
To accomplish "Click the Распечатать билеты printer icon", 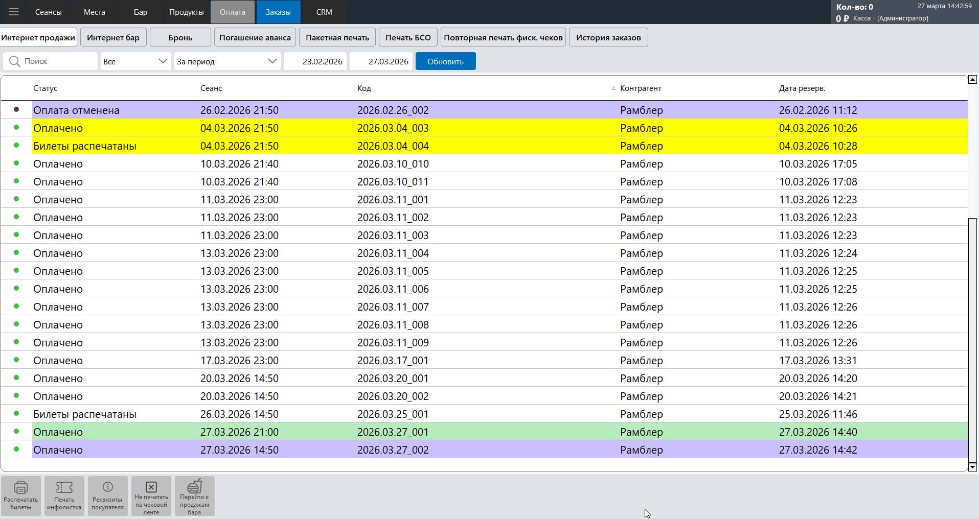I will click(21, 488).
